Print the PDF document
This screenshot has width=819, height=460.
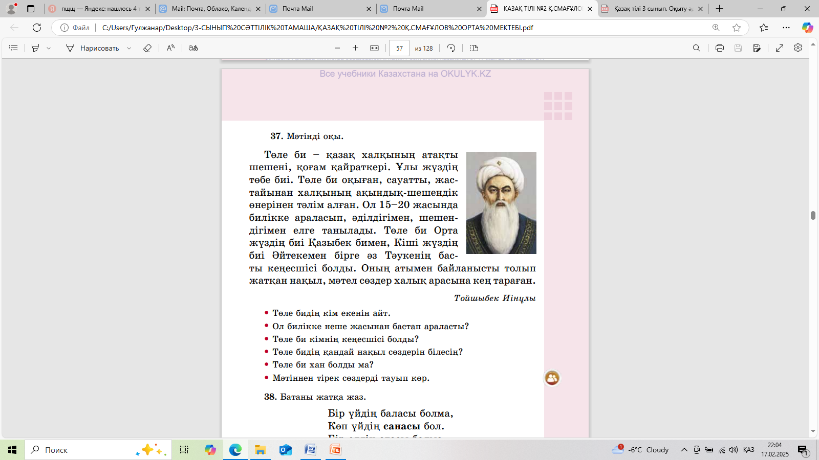click(720, 48)
